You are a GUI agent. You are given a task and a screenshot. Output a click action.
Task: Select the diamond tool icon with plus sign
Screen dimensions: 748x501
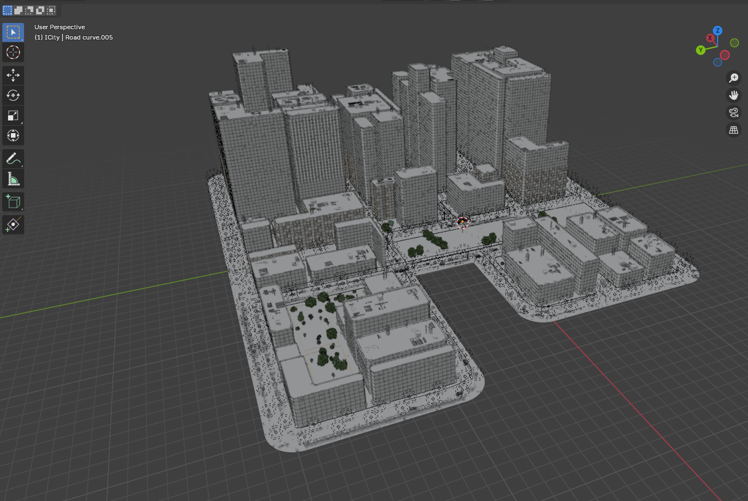pos(13,224)
